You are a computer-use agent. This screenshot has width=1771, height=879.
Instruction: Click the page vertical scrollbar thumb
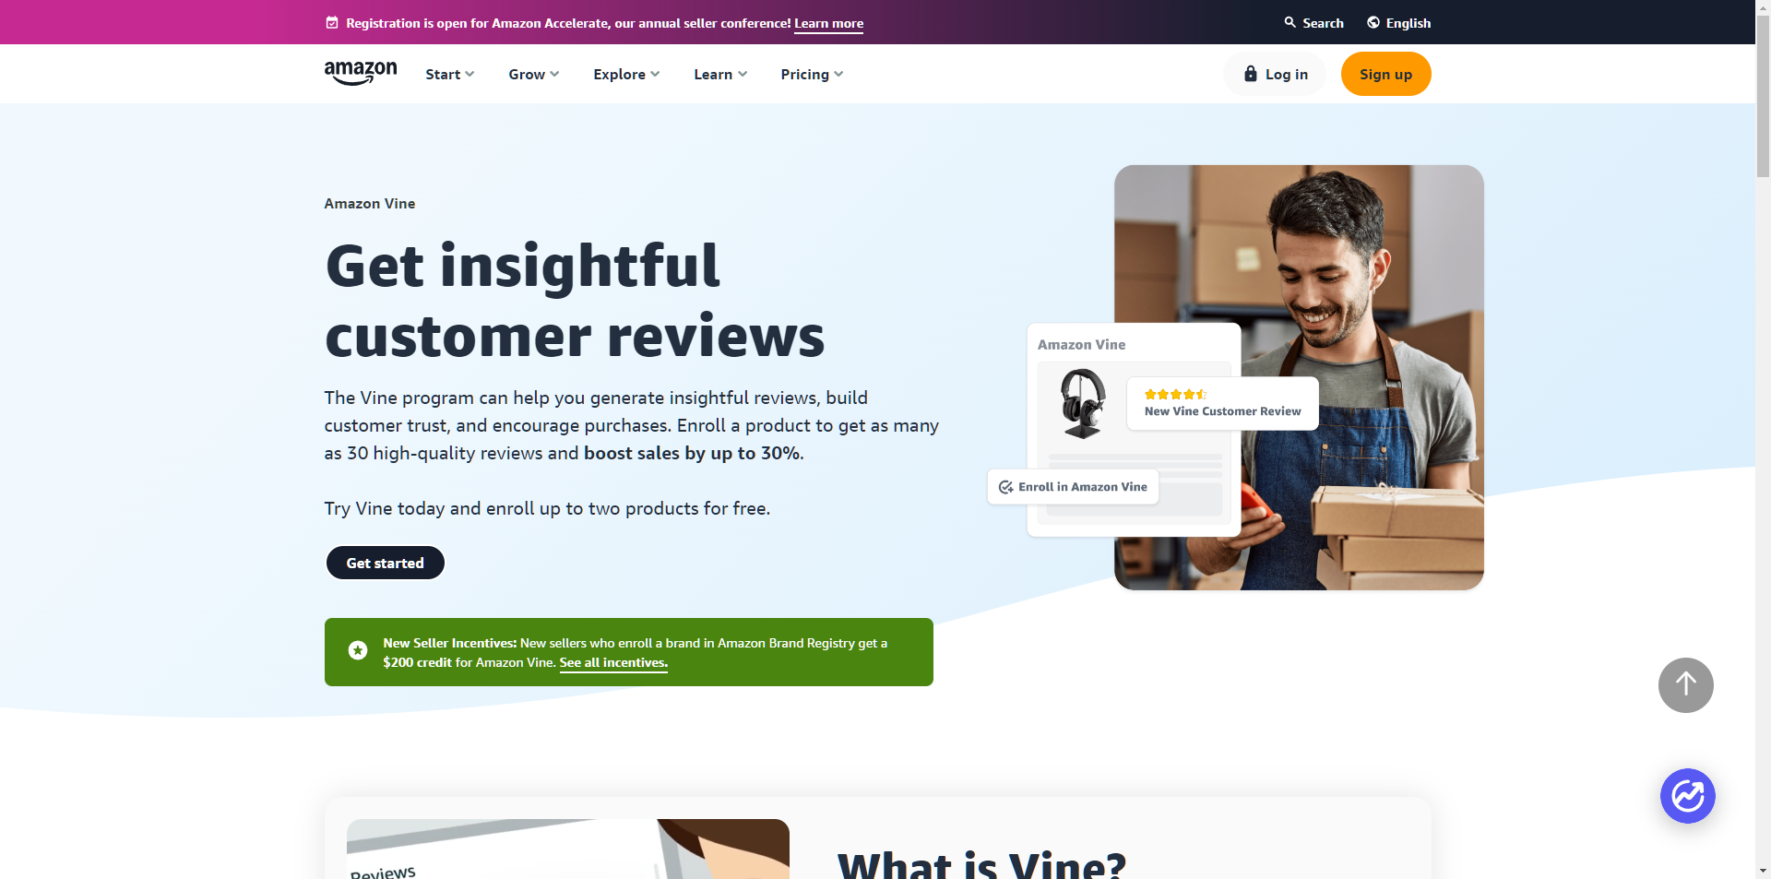click(1763, 92)
